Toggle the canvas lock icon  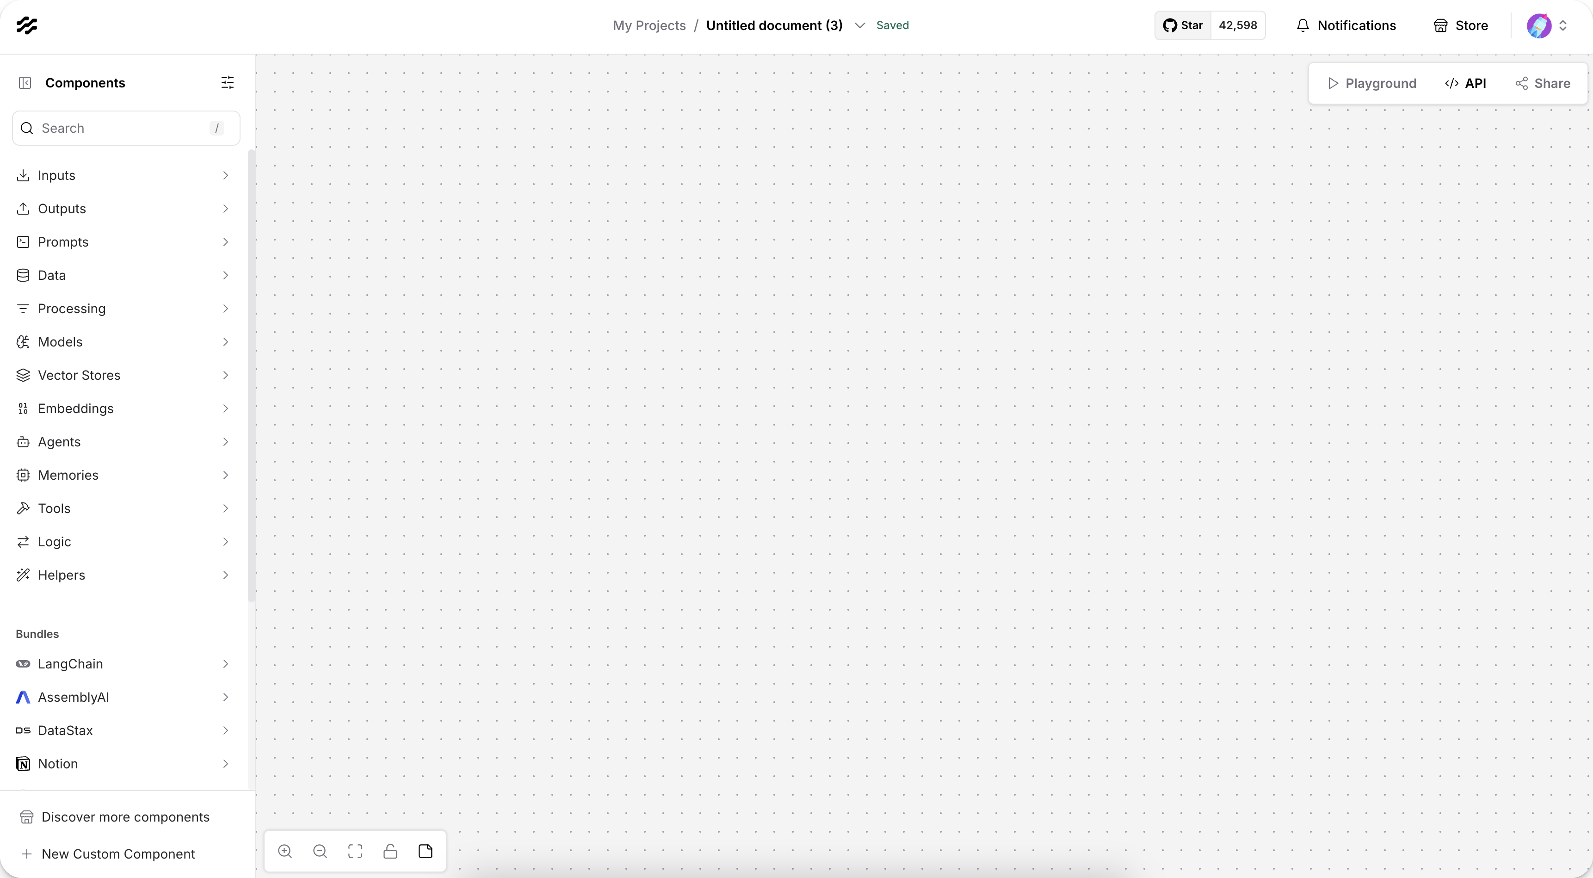click(390, 852)
